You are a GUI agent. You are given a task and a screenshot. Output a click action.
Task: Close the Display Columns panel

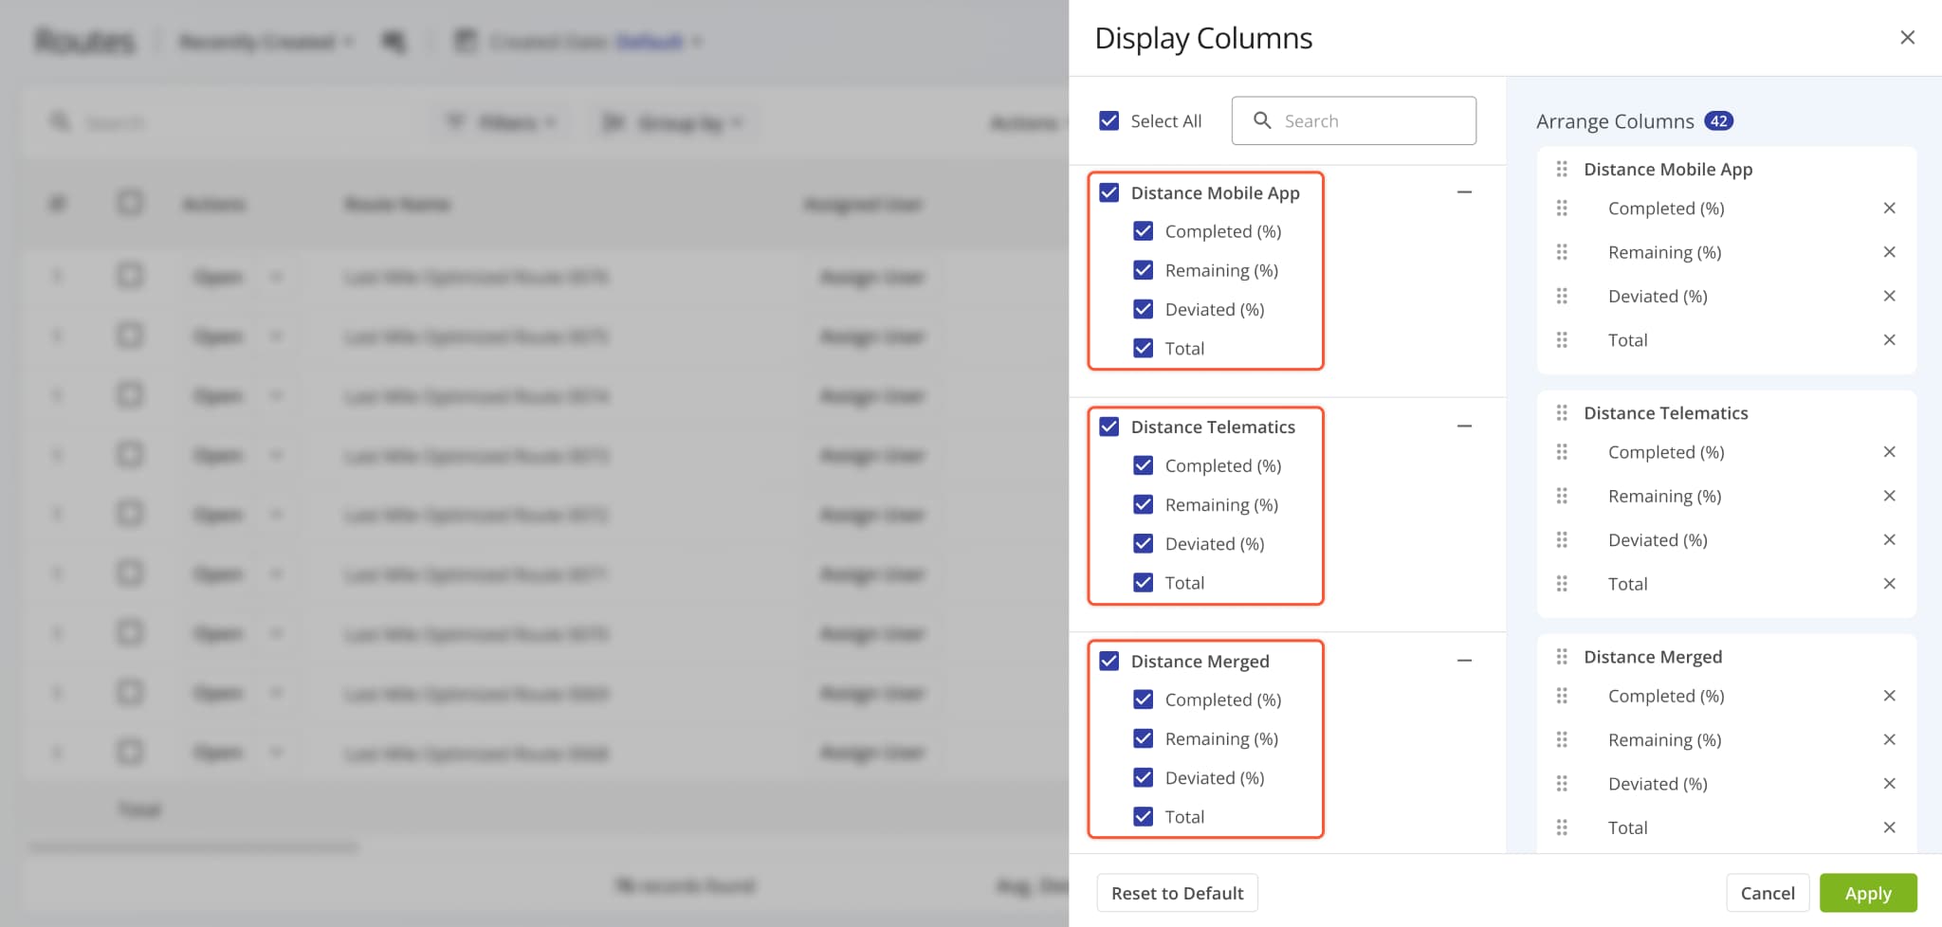pyautogui.click(x=1907, y=38)
